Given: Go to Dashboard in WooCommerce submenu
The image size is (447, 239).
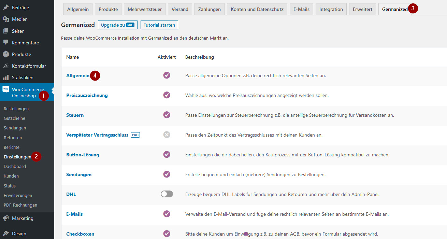Looking at the screenshot, I should pos(15,166).
